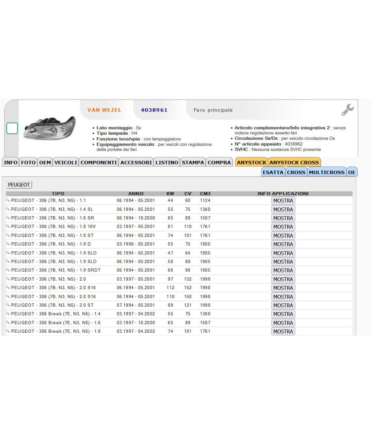The width and height of the screenshot is (372, 434).
Task: Switch to the MULTICROSS tab
Action: (x=327, y=172)
